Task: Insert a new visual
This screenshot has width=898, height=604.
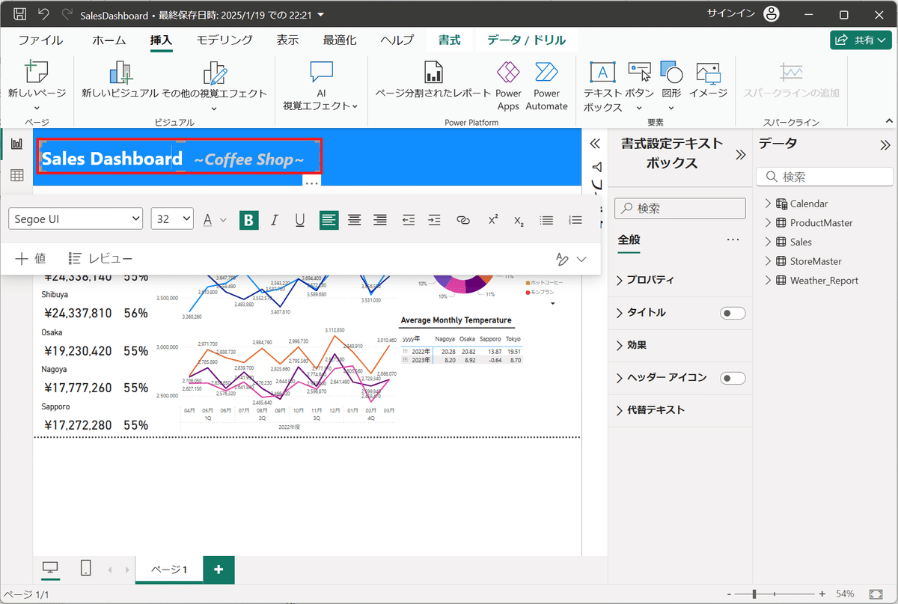Action: [x=120, y=80]
